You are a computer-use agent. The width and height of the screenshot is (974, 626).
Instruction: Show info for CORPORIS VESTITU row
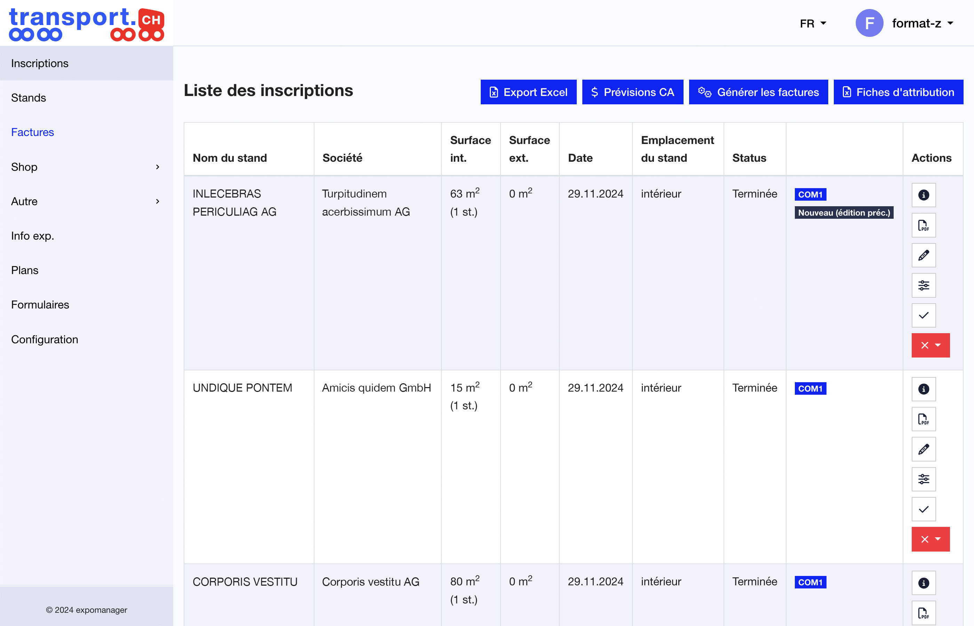pyautogui.click(x=923, y=583)
